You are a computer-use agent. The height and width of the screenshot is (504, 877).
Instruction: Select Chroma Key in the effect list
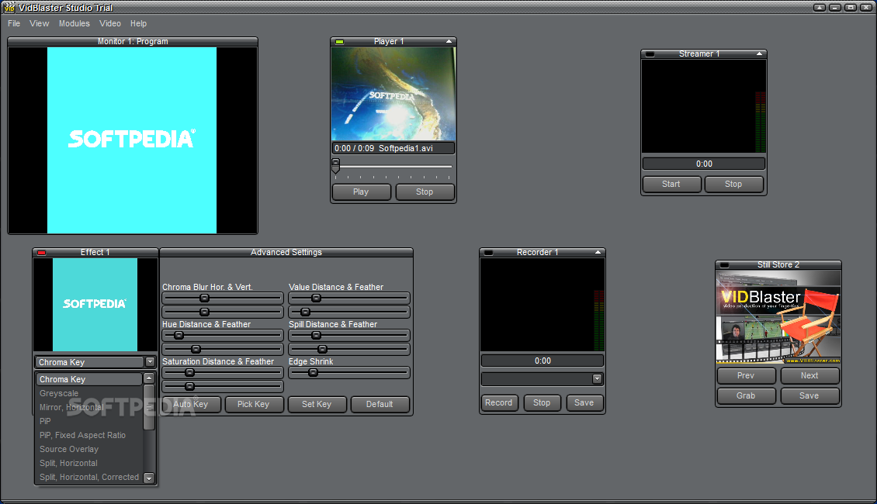point(89,379)
